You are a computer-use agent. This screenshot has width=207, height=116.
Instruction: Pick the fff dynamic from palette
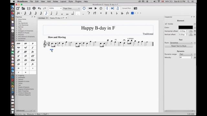pyautogui.click(x=26, y=52)
